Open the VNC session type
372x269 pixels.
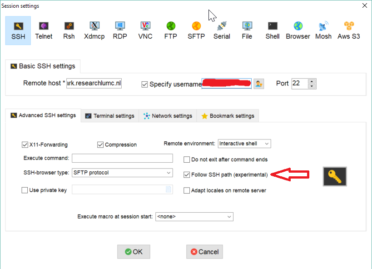pos(145,30)
